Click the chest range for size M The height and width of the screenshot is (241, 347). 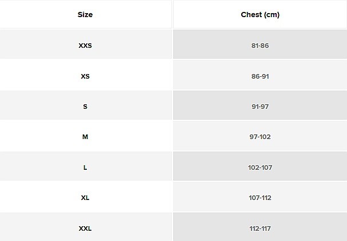click(x=260, y=137)
